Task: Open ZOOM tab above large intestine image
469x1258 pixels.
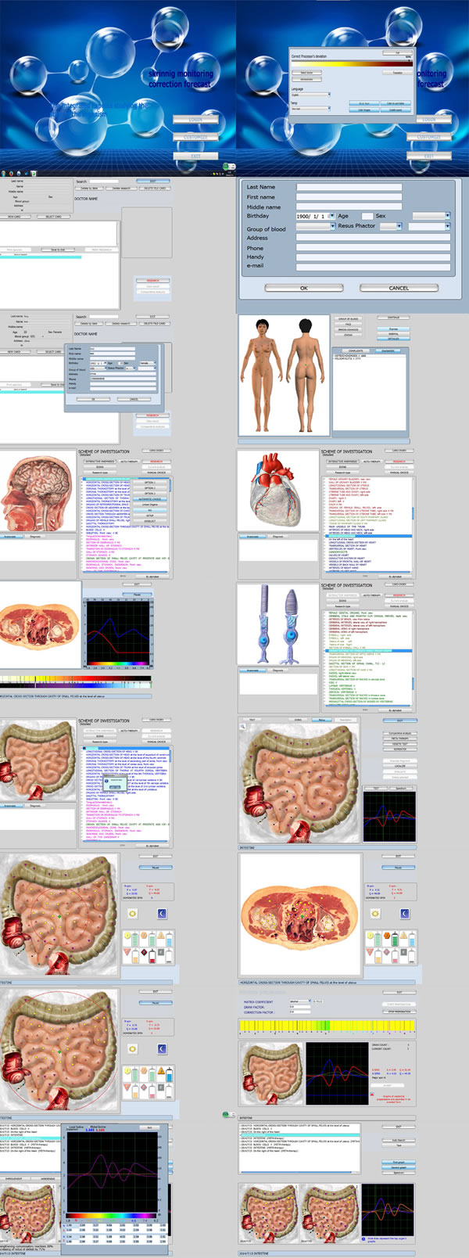Action: coord(299,720)
